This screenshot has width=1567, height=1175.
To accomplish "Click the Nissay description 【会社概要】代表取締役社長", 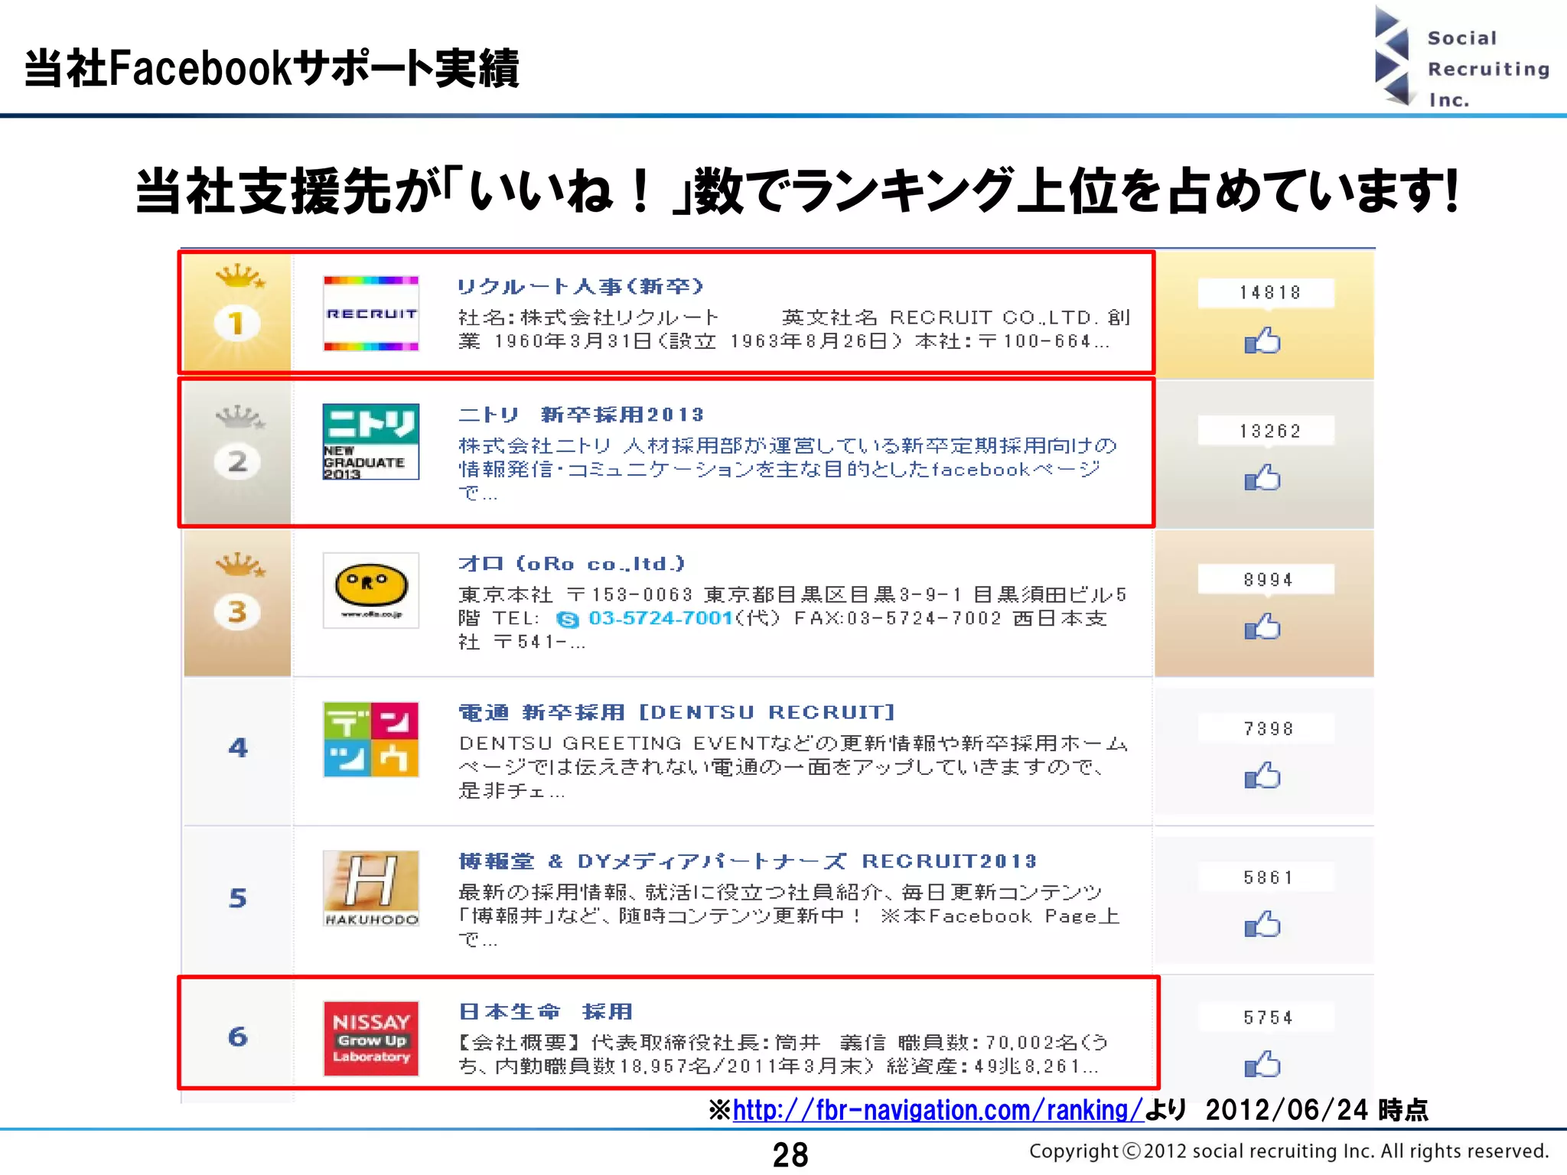I will (783, 1054).
